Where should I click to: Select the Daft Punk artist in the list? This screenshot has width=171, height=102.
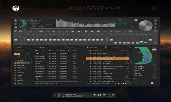[x=20, y=65]
